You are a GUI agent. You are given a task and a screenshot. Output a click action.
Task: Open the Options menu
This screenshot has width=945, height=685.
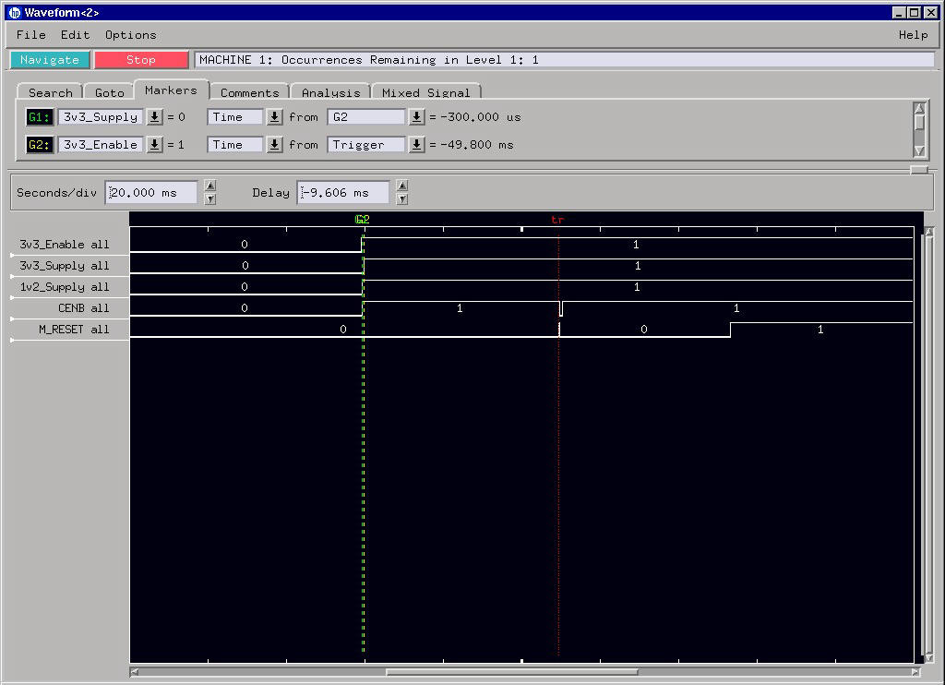pyautogui.click(x=130, y=35)
